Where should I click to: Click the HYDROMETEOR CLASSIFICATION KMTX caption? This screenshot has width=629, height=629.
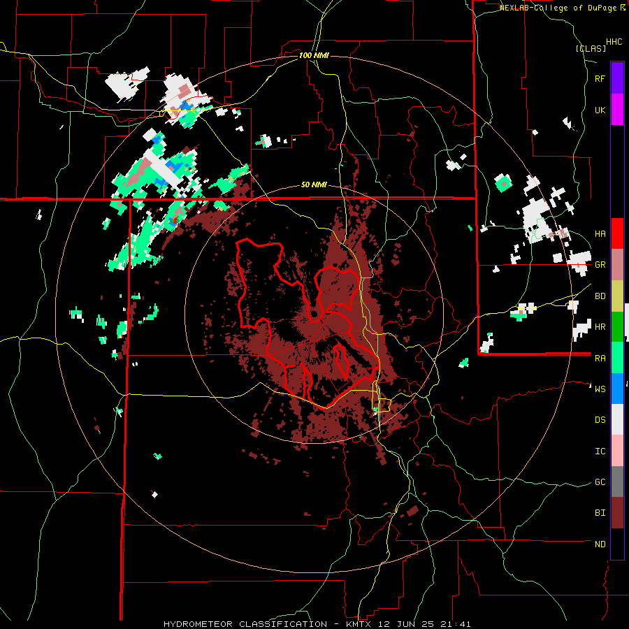pos(317,624)
